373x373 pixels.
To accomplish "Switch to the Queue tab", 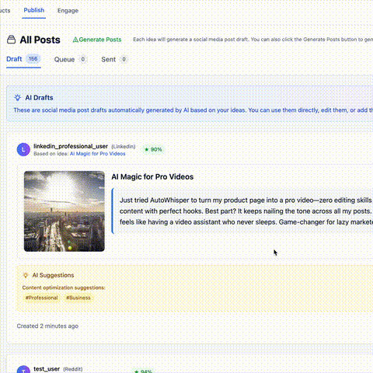I will coord(69,59).
